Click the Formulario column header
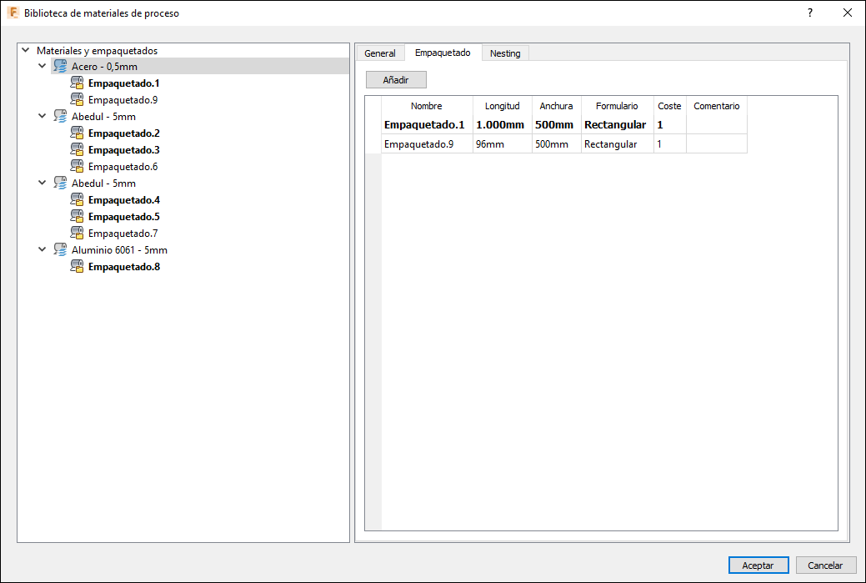 pos(618,106)
